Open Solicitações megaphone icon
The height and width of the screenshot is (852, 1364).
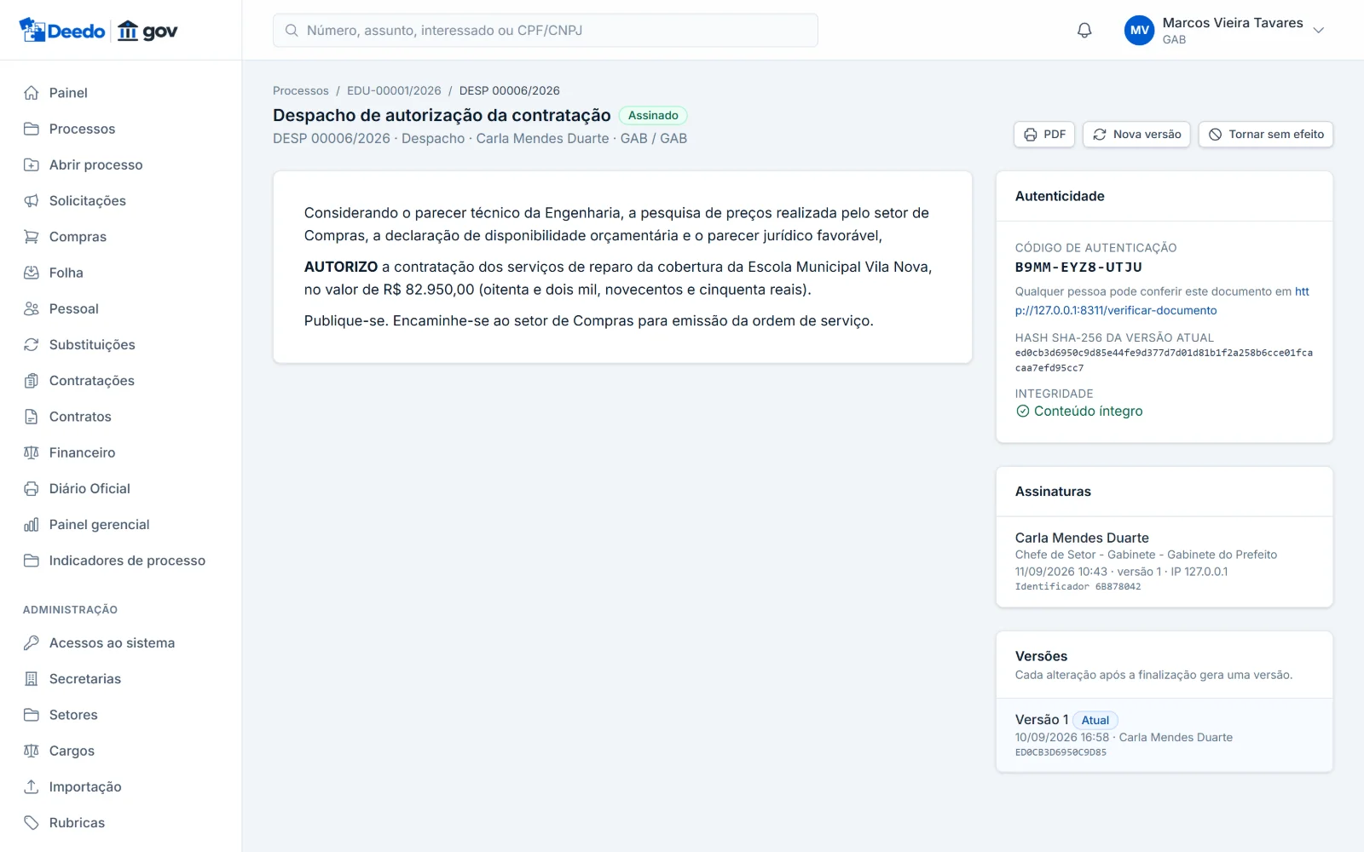(32, 200)
